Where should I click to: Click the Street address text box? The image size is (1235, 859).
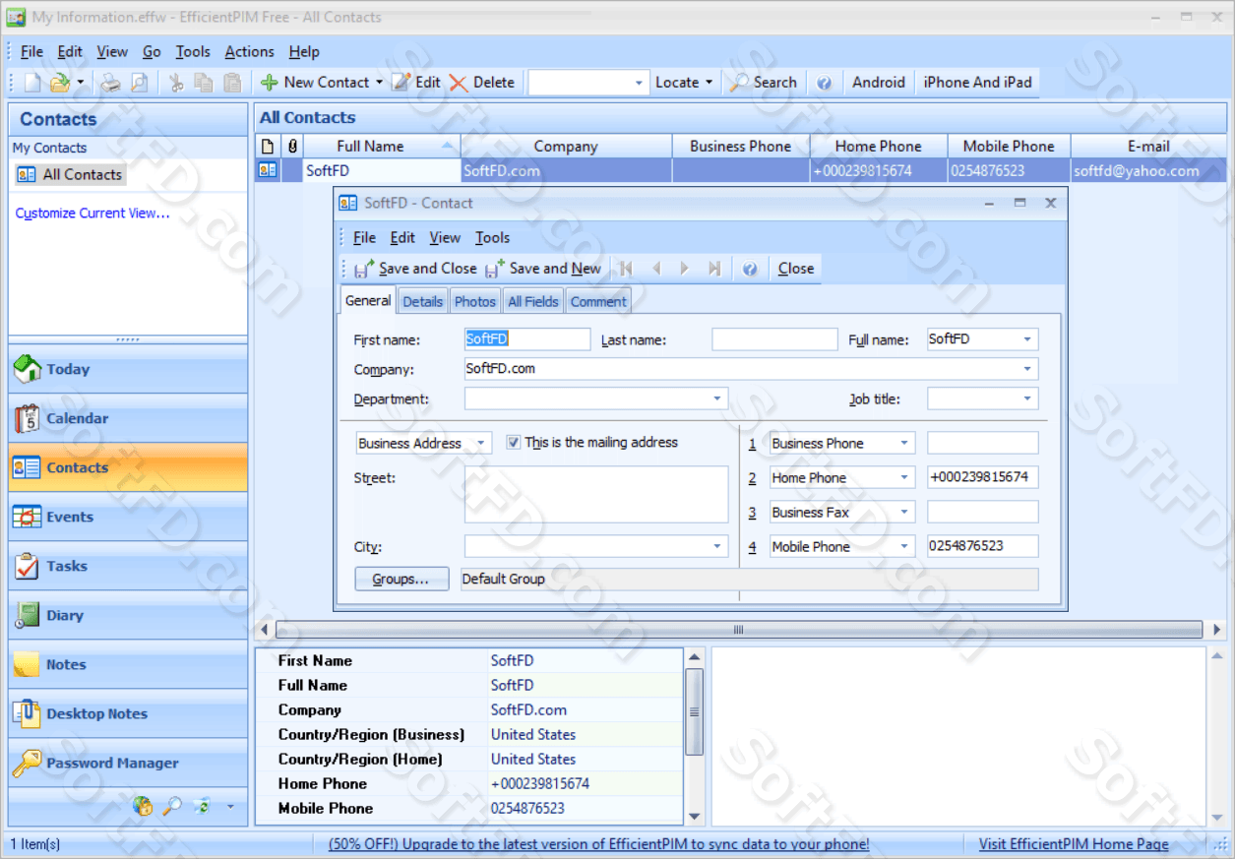596,495
